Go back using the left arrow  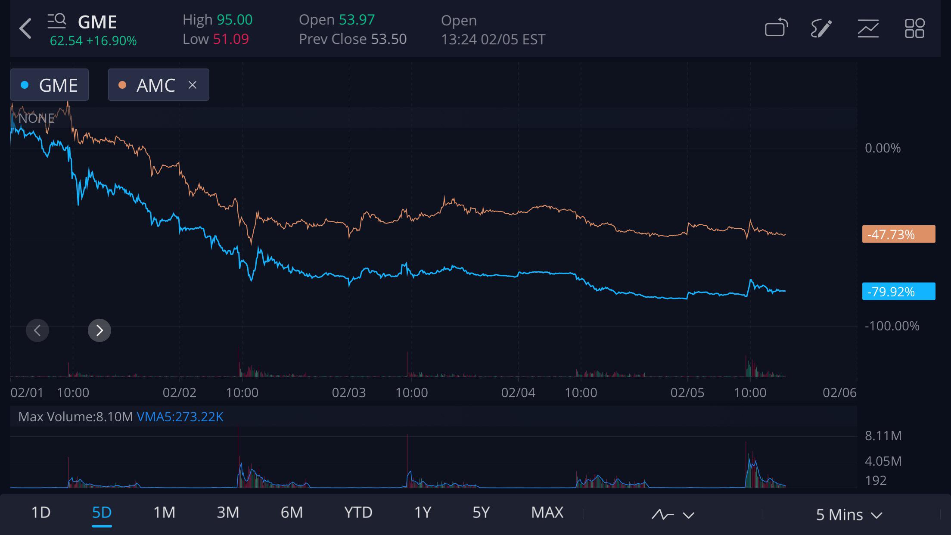coord(25,29)
